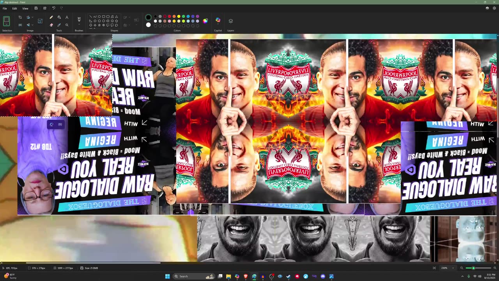Screen dimensions: 499x281
Task: Expand the Flip dropdown arrow
Action: tap(32, 25)
